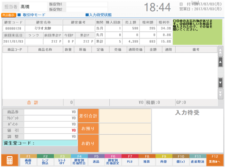This screenshot has width=225, height=167.
Task: Click the F10 個(x) quantity button
Action: tap(181, 160)
